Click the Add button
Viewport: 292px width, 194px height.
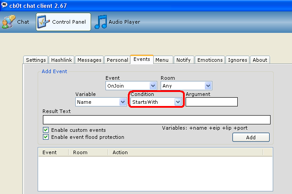[251, 138]
